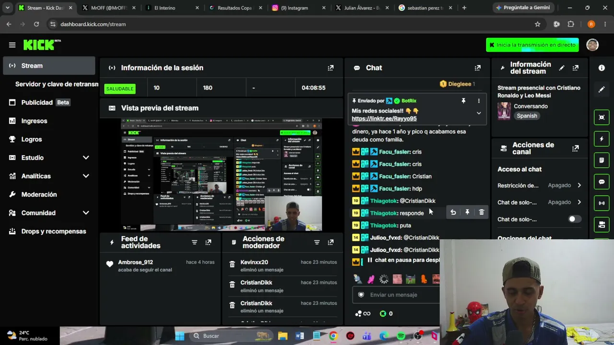Click the Diegleee top gifter badge

[x=458, y=84]
